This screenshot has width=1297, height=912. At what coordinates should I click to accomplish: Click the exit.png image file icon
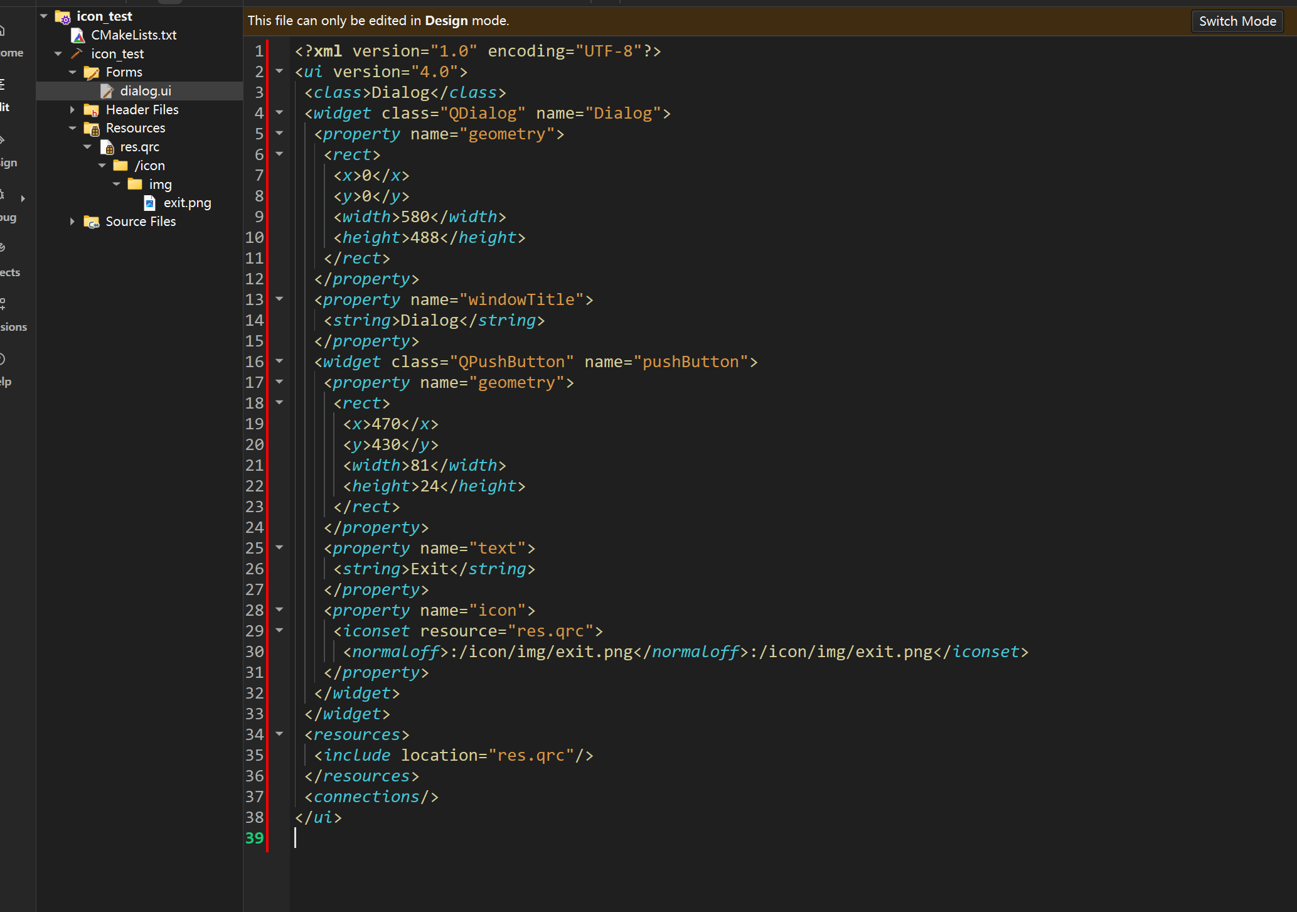point(150,203)
